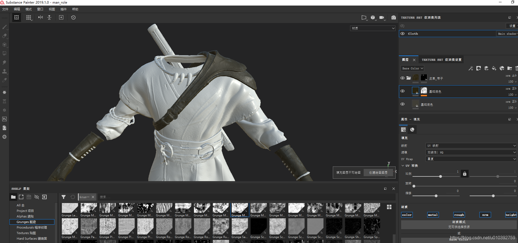Click the add mask icon in layers panel
The image size is (518, 243).
tap(479, 68)
